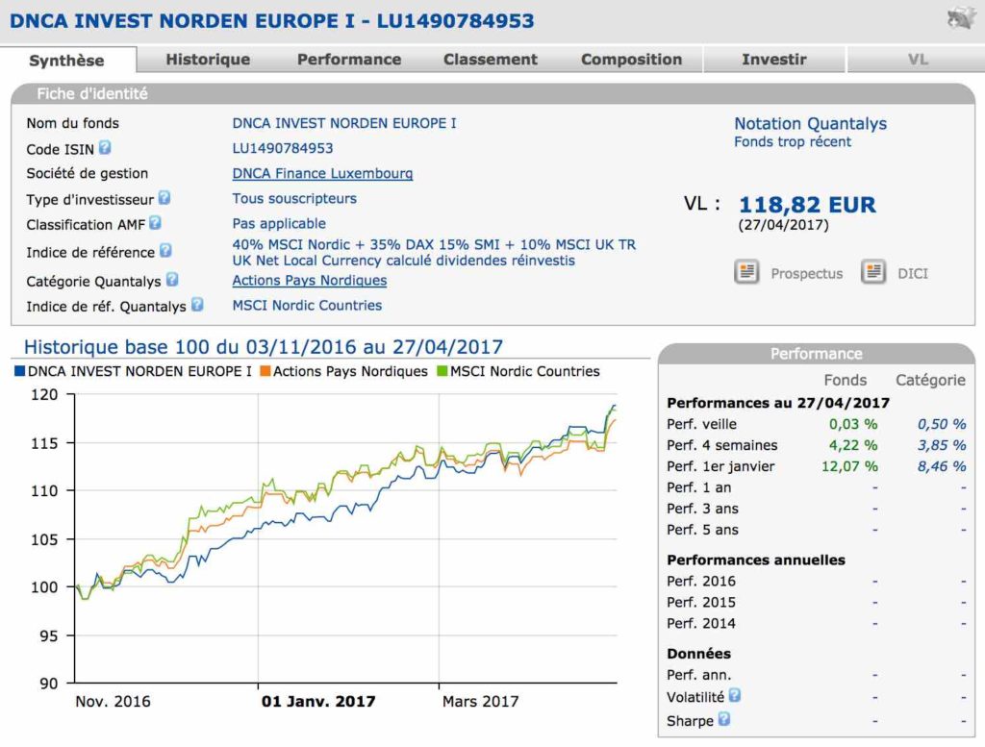Click orange legend swatch for Actions Pays Nordiques
Screen dimensions: 985x747
tap(265, 371)
